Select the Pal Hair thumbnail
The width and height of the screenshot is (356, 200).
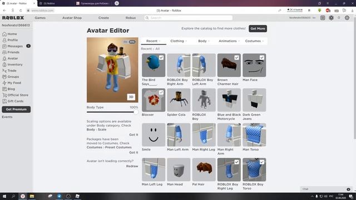(x=204, y=169)
